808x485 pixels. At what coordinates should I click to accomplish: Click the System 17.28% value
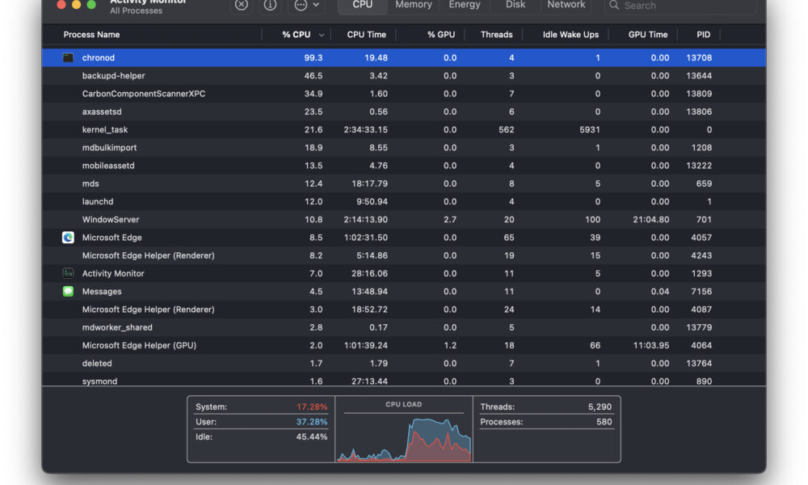[312, 407]
